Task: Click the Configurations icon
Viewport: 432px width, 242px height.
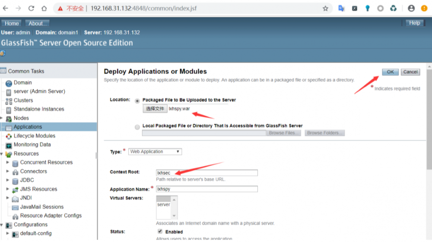Action: 9,225
